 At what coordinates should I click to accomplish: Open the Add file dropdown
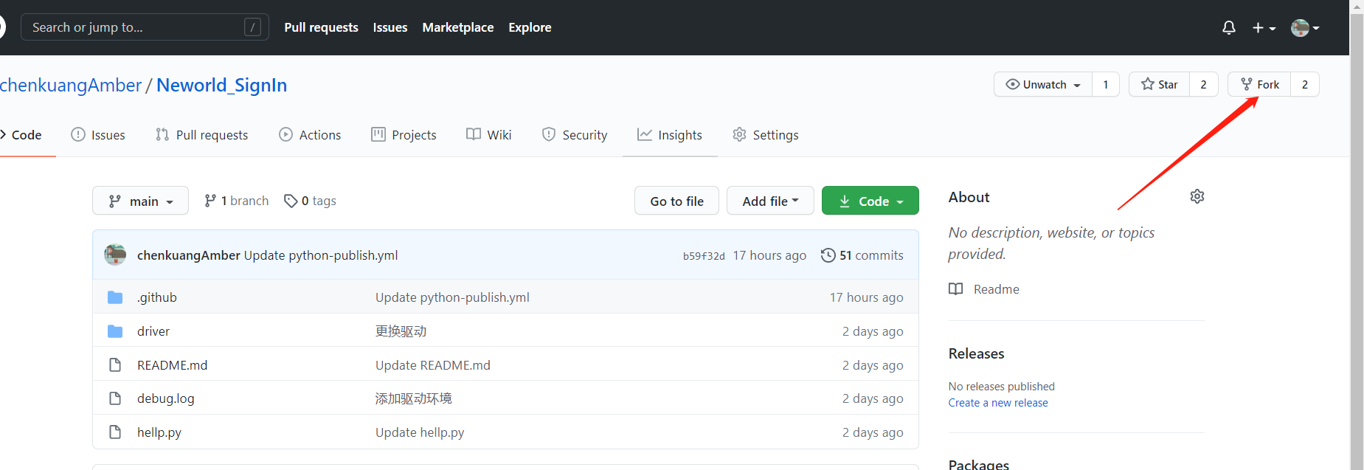coord(770,201)
